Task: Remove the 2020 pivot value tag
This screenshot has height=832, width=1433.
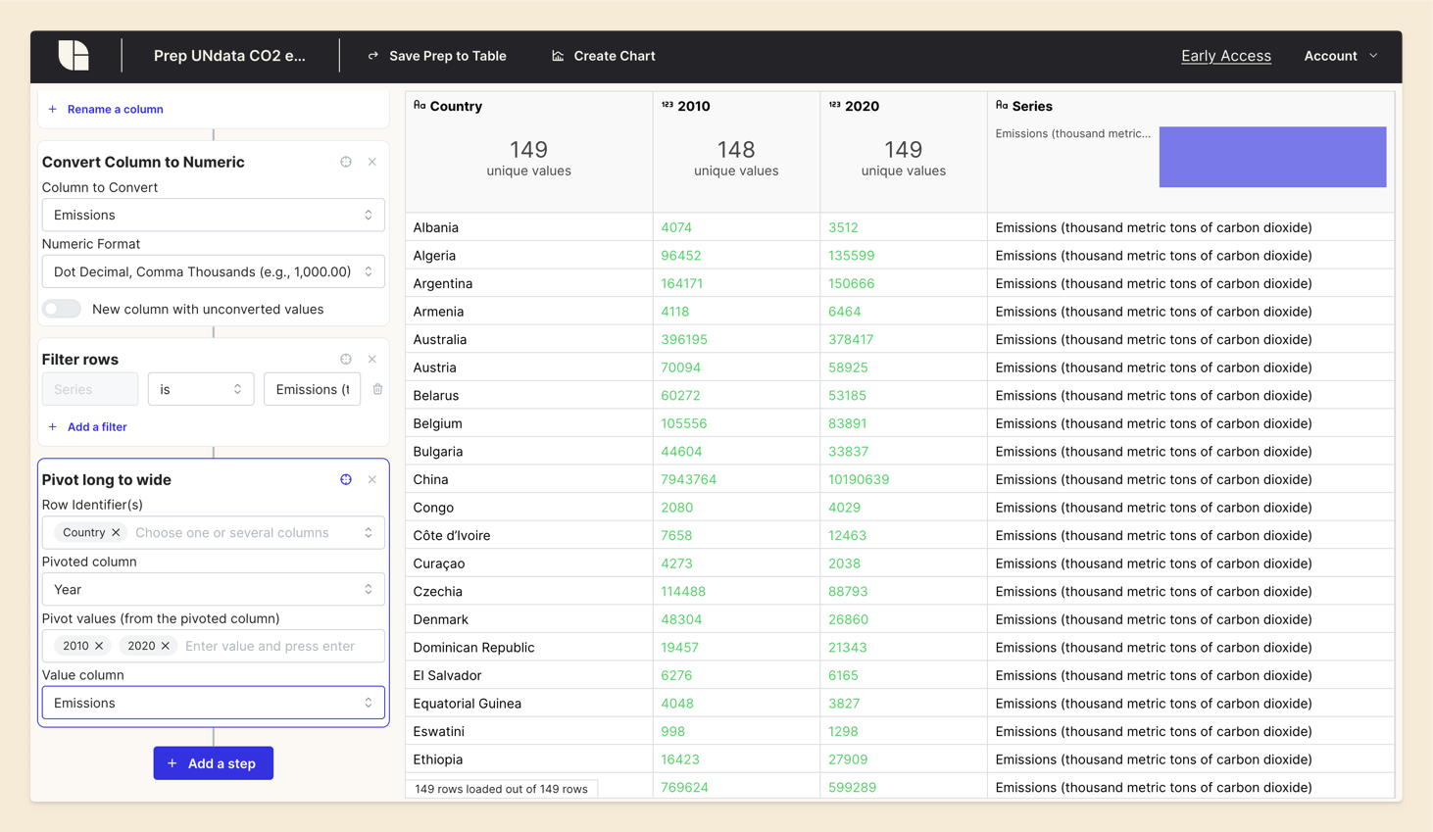Action: 166,646
